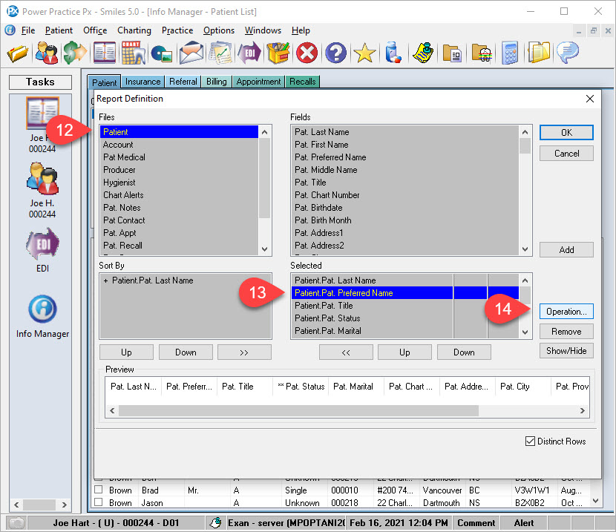Check the box for Brown Brad row
The image size is (616, 532).
(x=99, y=490)
